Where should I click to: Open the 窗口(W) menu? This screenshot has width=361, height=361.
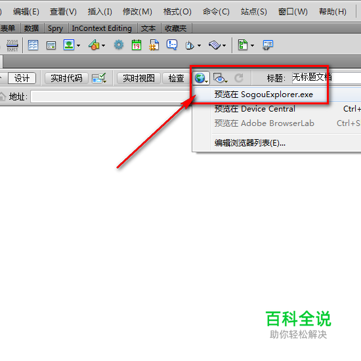pos(293,12)
